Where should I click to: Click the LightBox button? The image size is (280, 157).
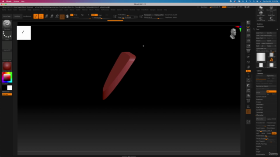(x=17, y=16)
